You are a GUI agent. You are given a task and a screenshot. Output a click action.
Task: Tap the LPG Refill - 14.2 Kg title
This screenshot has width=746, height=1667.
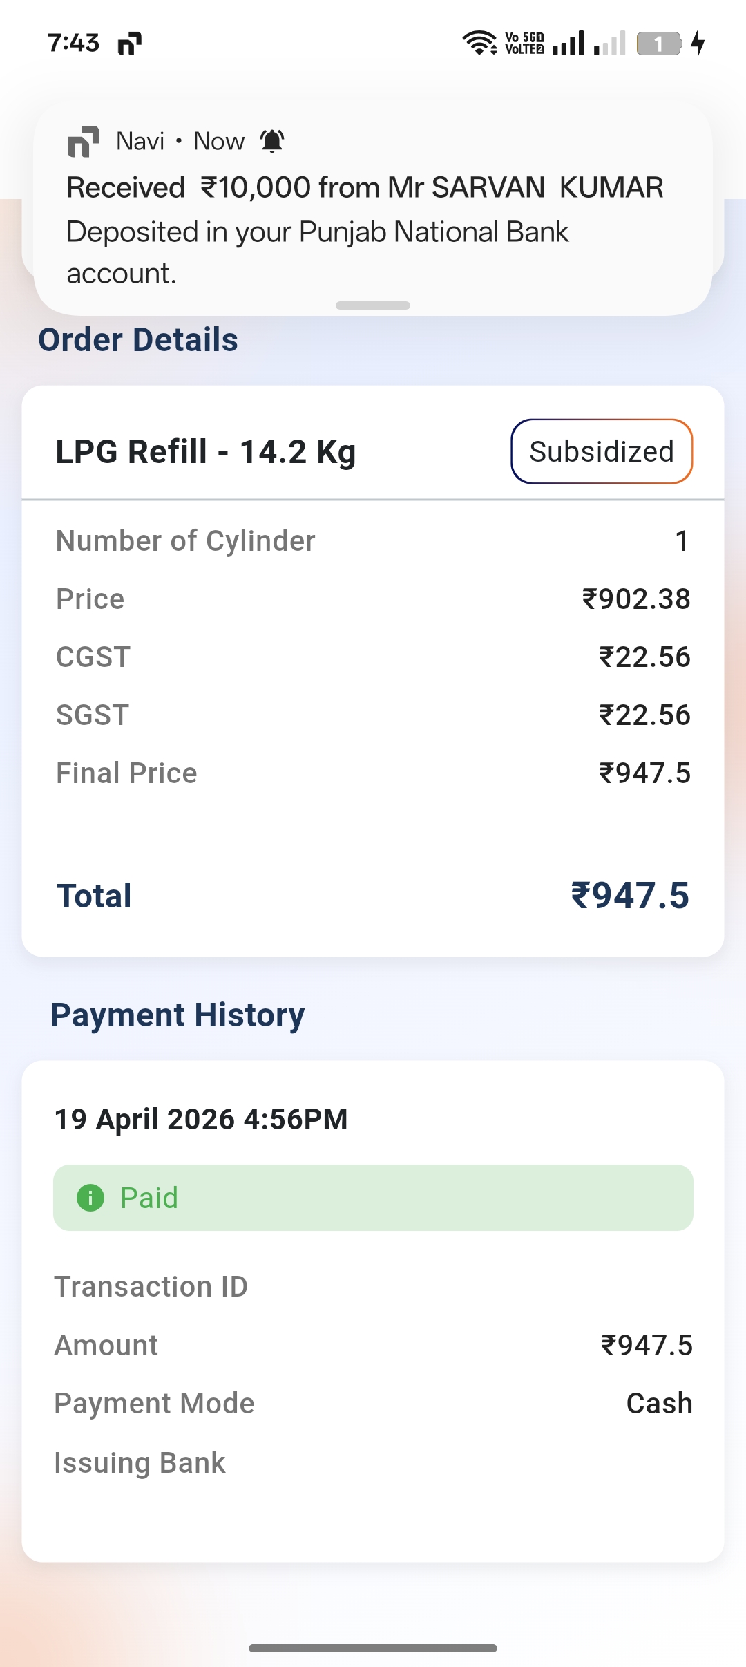[x=206, y=452]
